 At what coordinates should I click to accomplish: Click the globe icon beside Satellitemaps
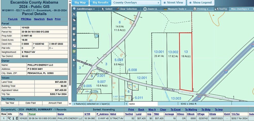pos(74,9)
